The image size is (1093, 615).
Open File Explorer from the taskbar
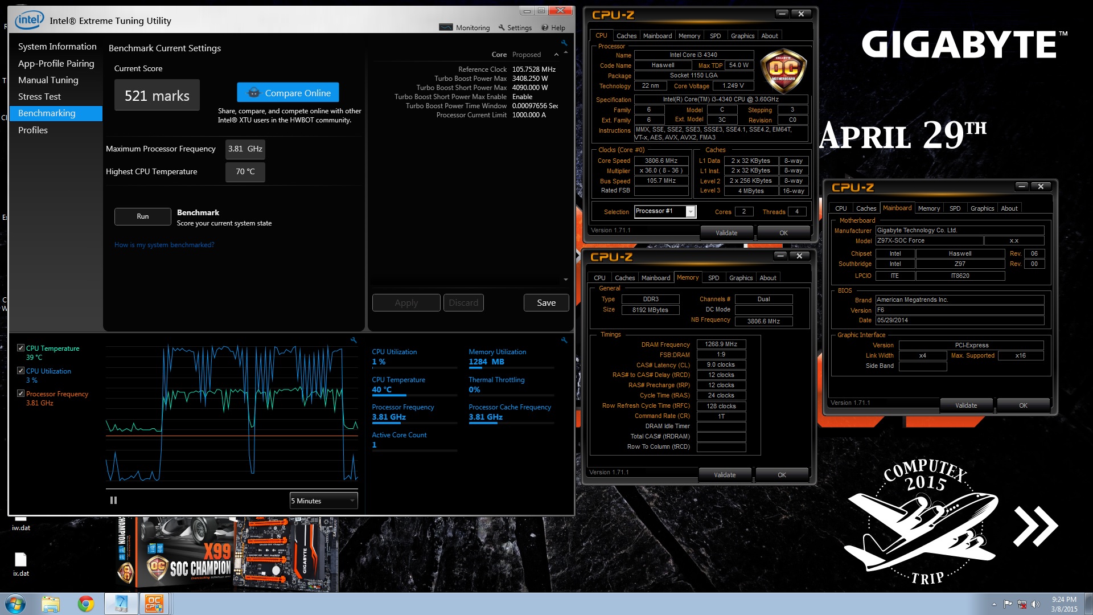coord(51,604)
